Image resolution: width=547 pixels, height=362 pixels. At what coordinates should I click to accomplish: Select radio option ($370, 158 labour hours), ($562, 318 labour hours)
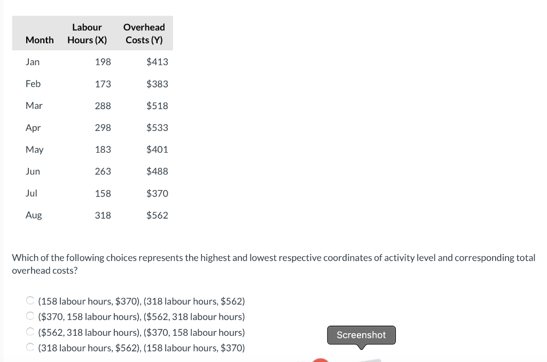pos(30,316)
